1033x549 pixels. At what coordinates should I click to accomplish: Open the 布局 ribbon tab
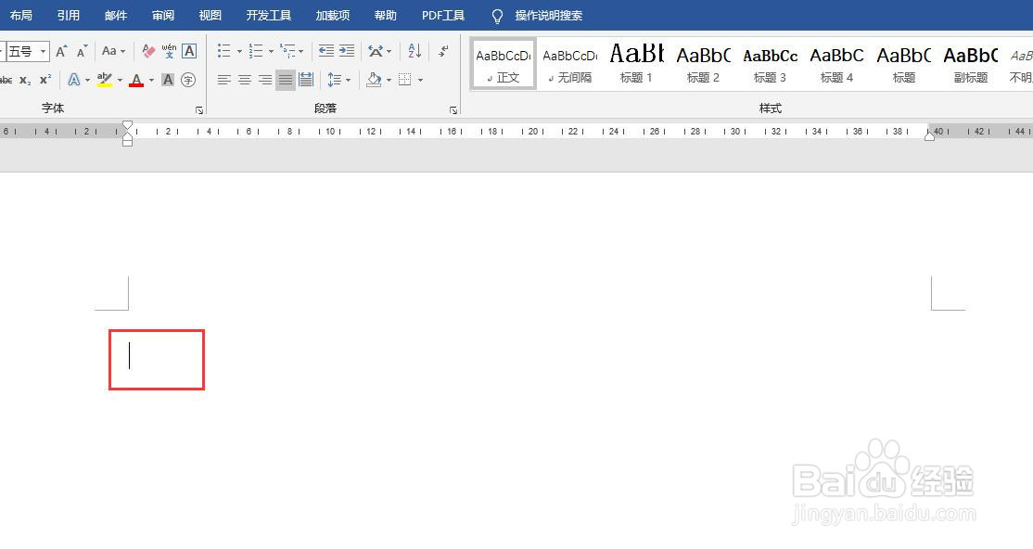tap(21, 15)
